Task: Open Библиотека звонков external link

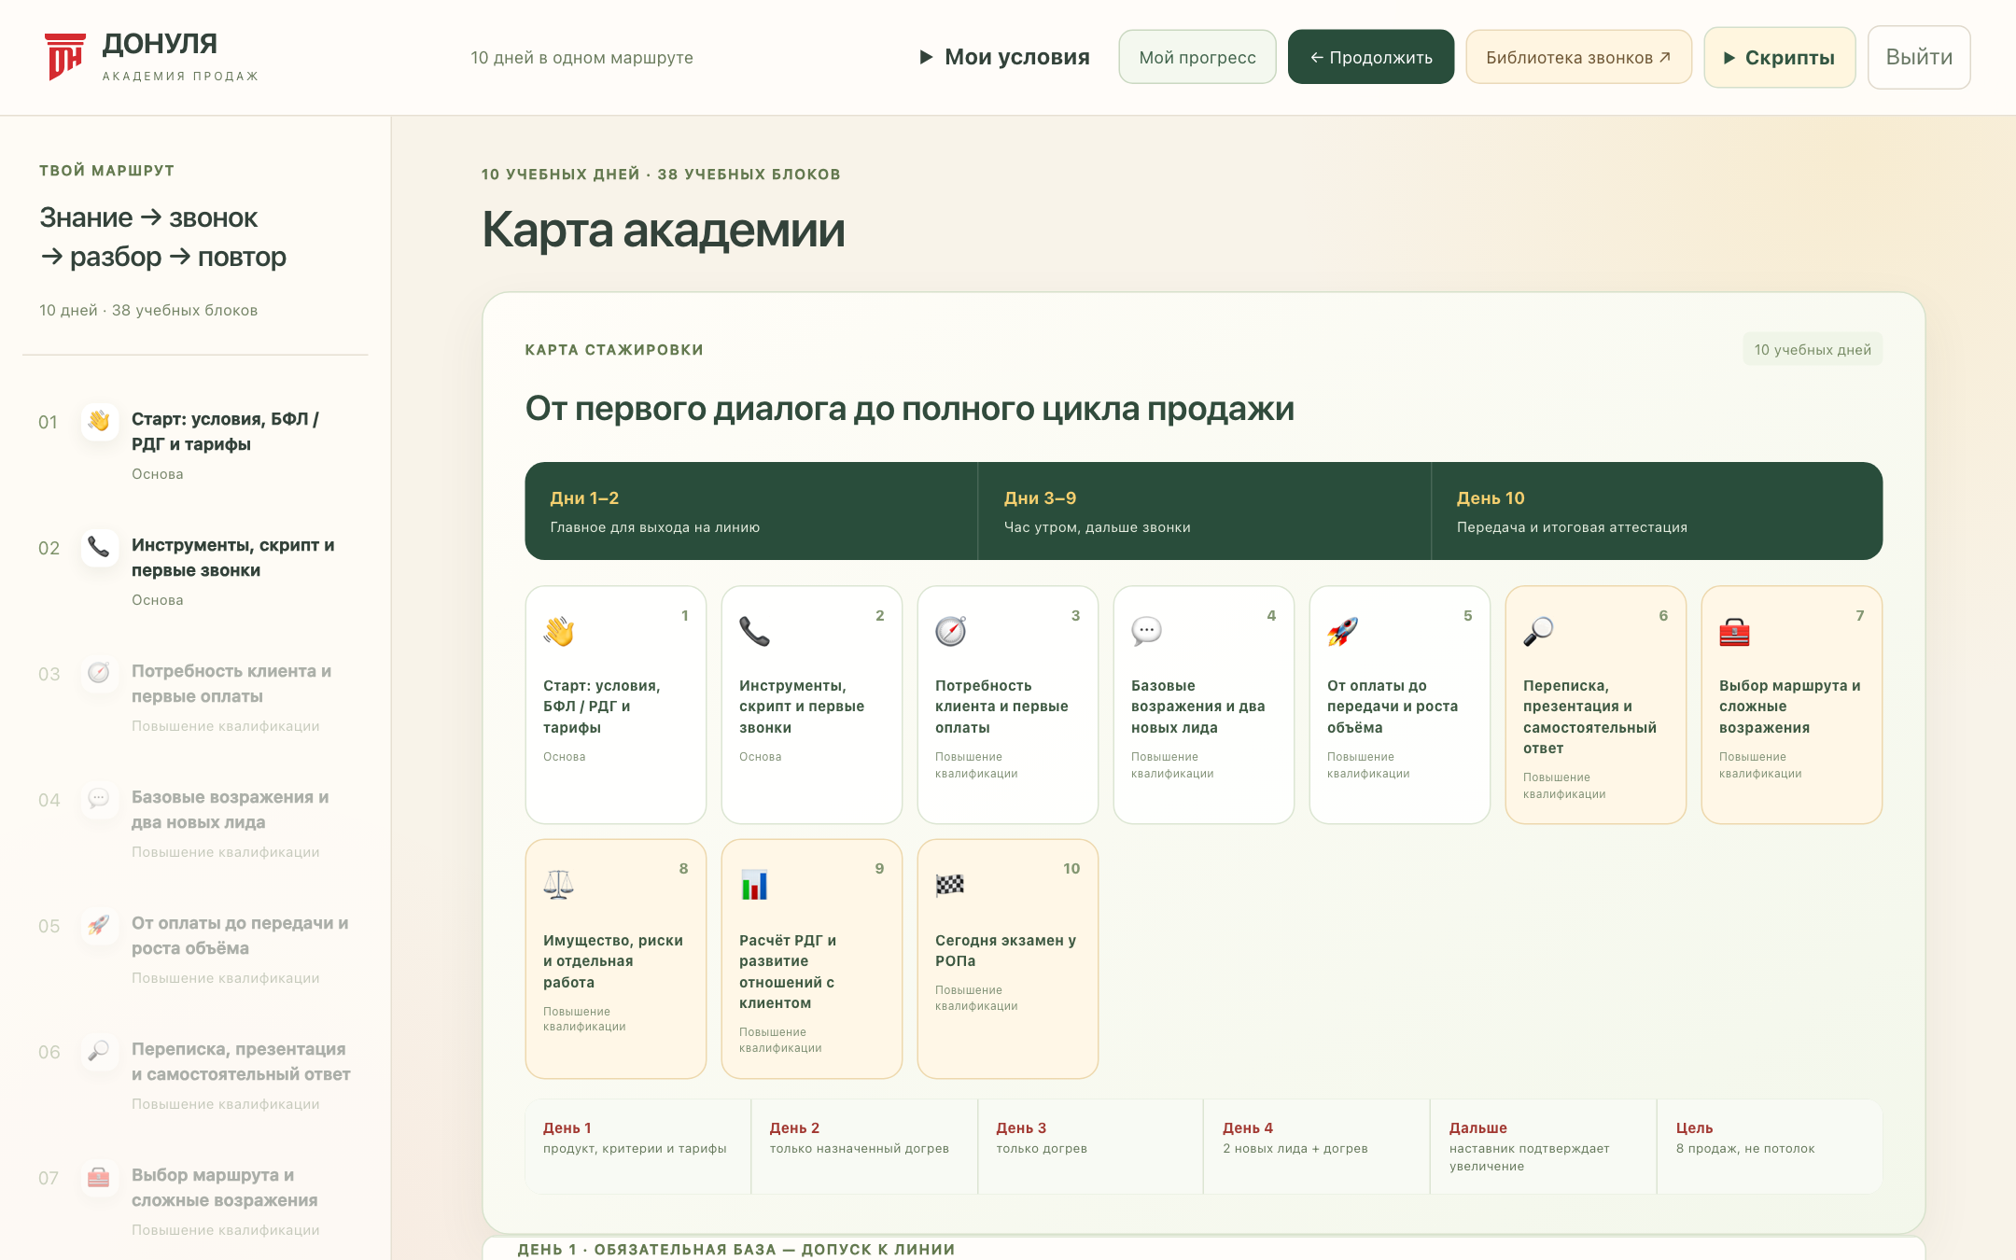Action: tap(1579, 57)
